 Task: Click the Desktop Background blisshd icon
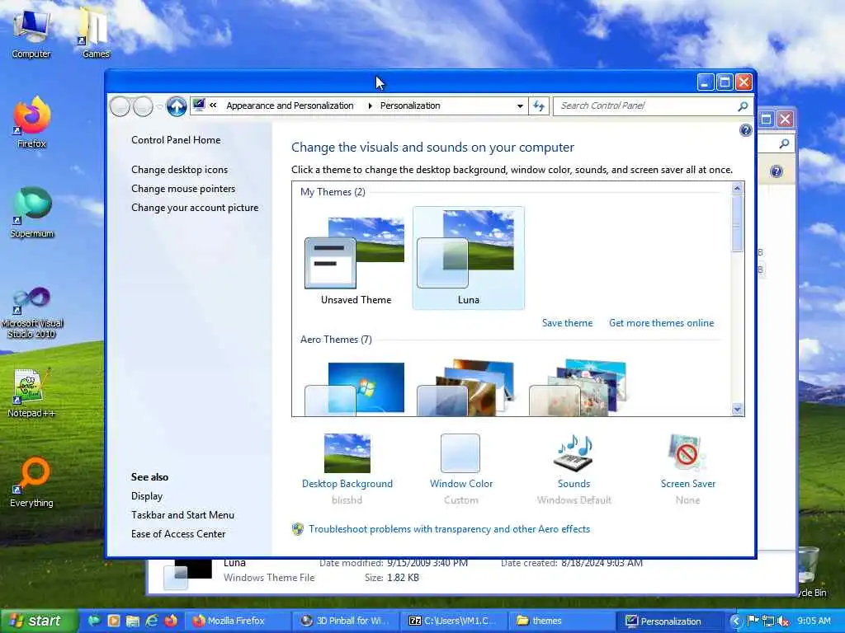click(347, 453)
